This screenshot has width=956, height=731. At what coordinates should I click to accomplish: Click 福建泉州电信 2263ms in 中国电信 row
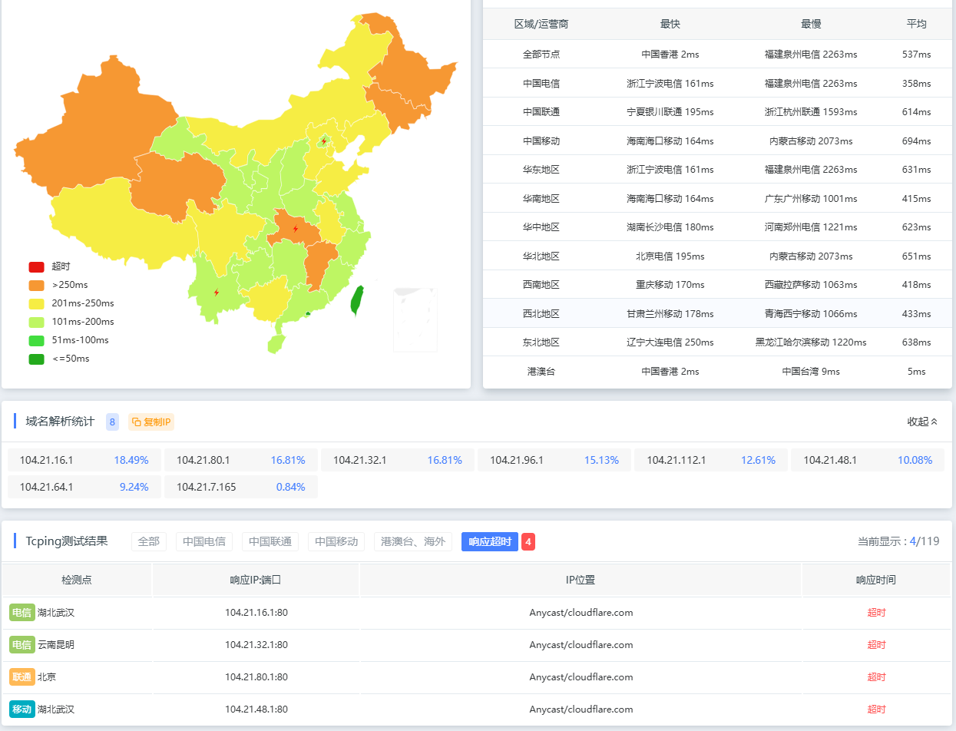(x=811, y=84)
